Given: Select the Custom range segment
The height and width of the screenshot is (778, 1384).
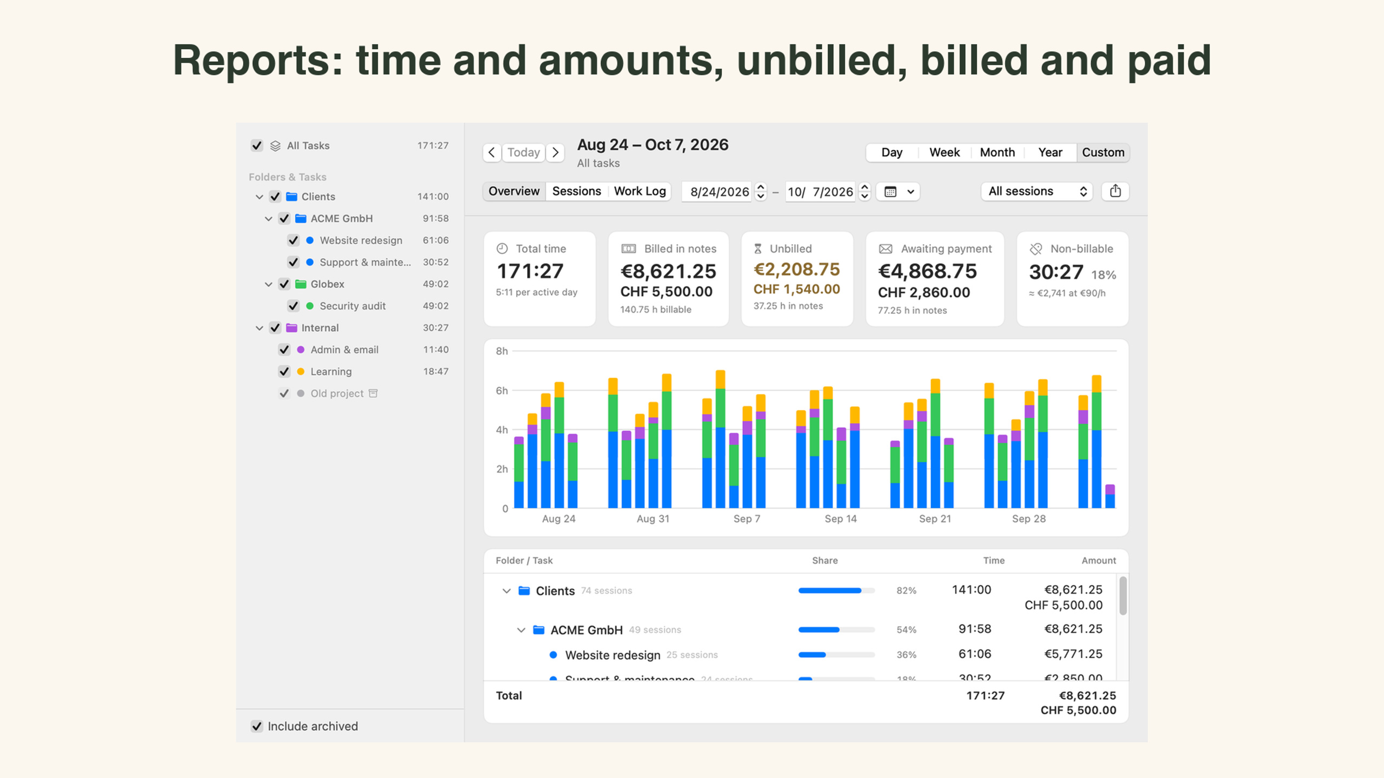Looking at the screenshot, I should click(x=1103, y=152).
